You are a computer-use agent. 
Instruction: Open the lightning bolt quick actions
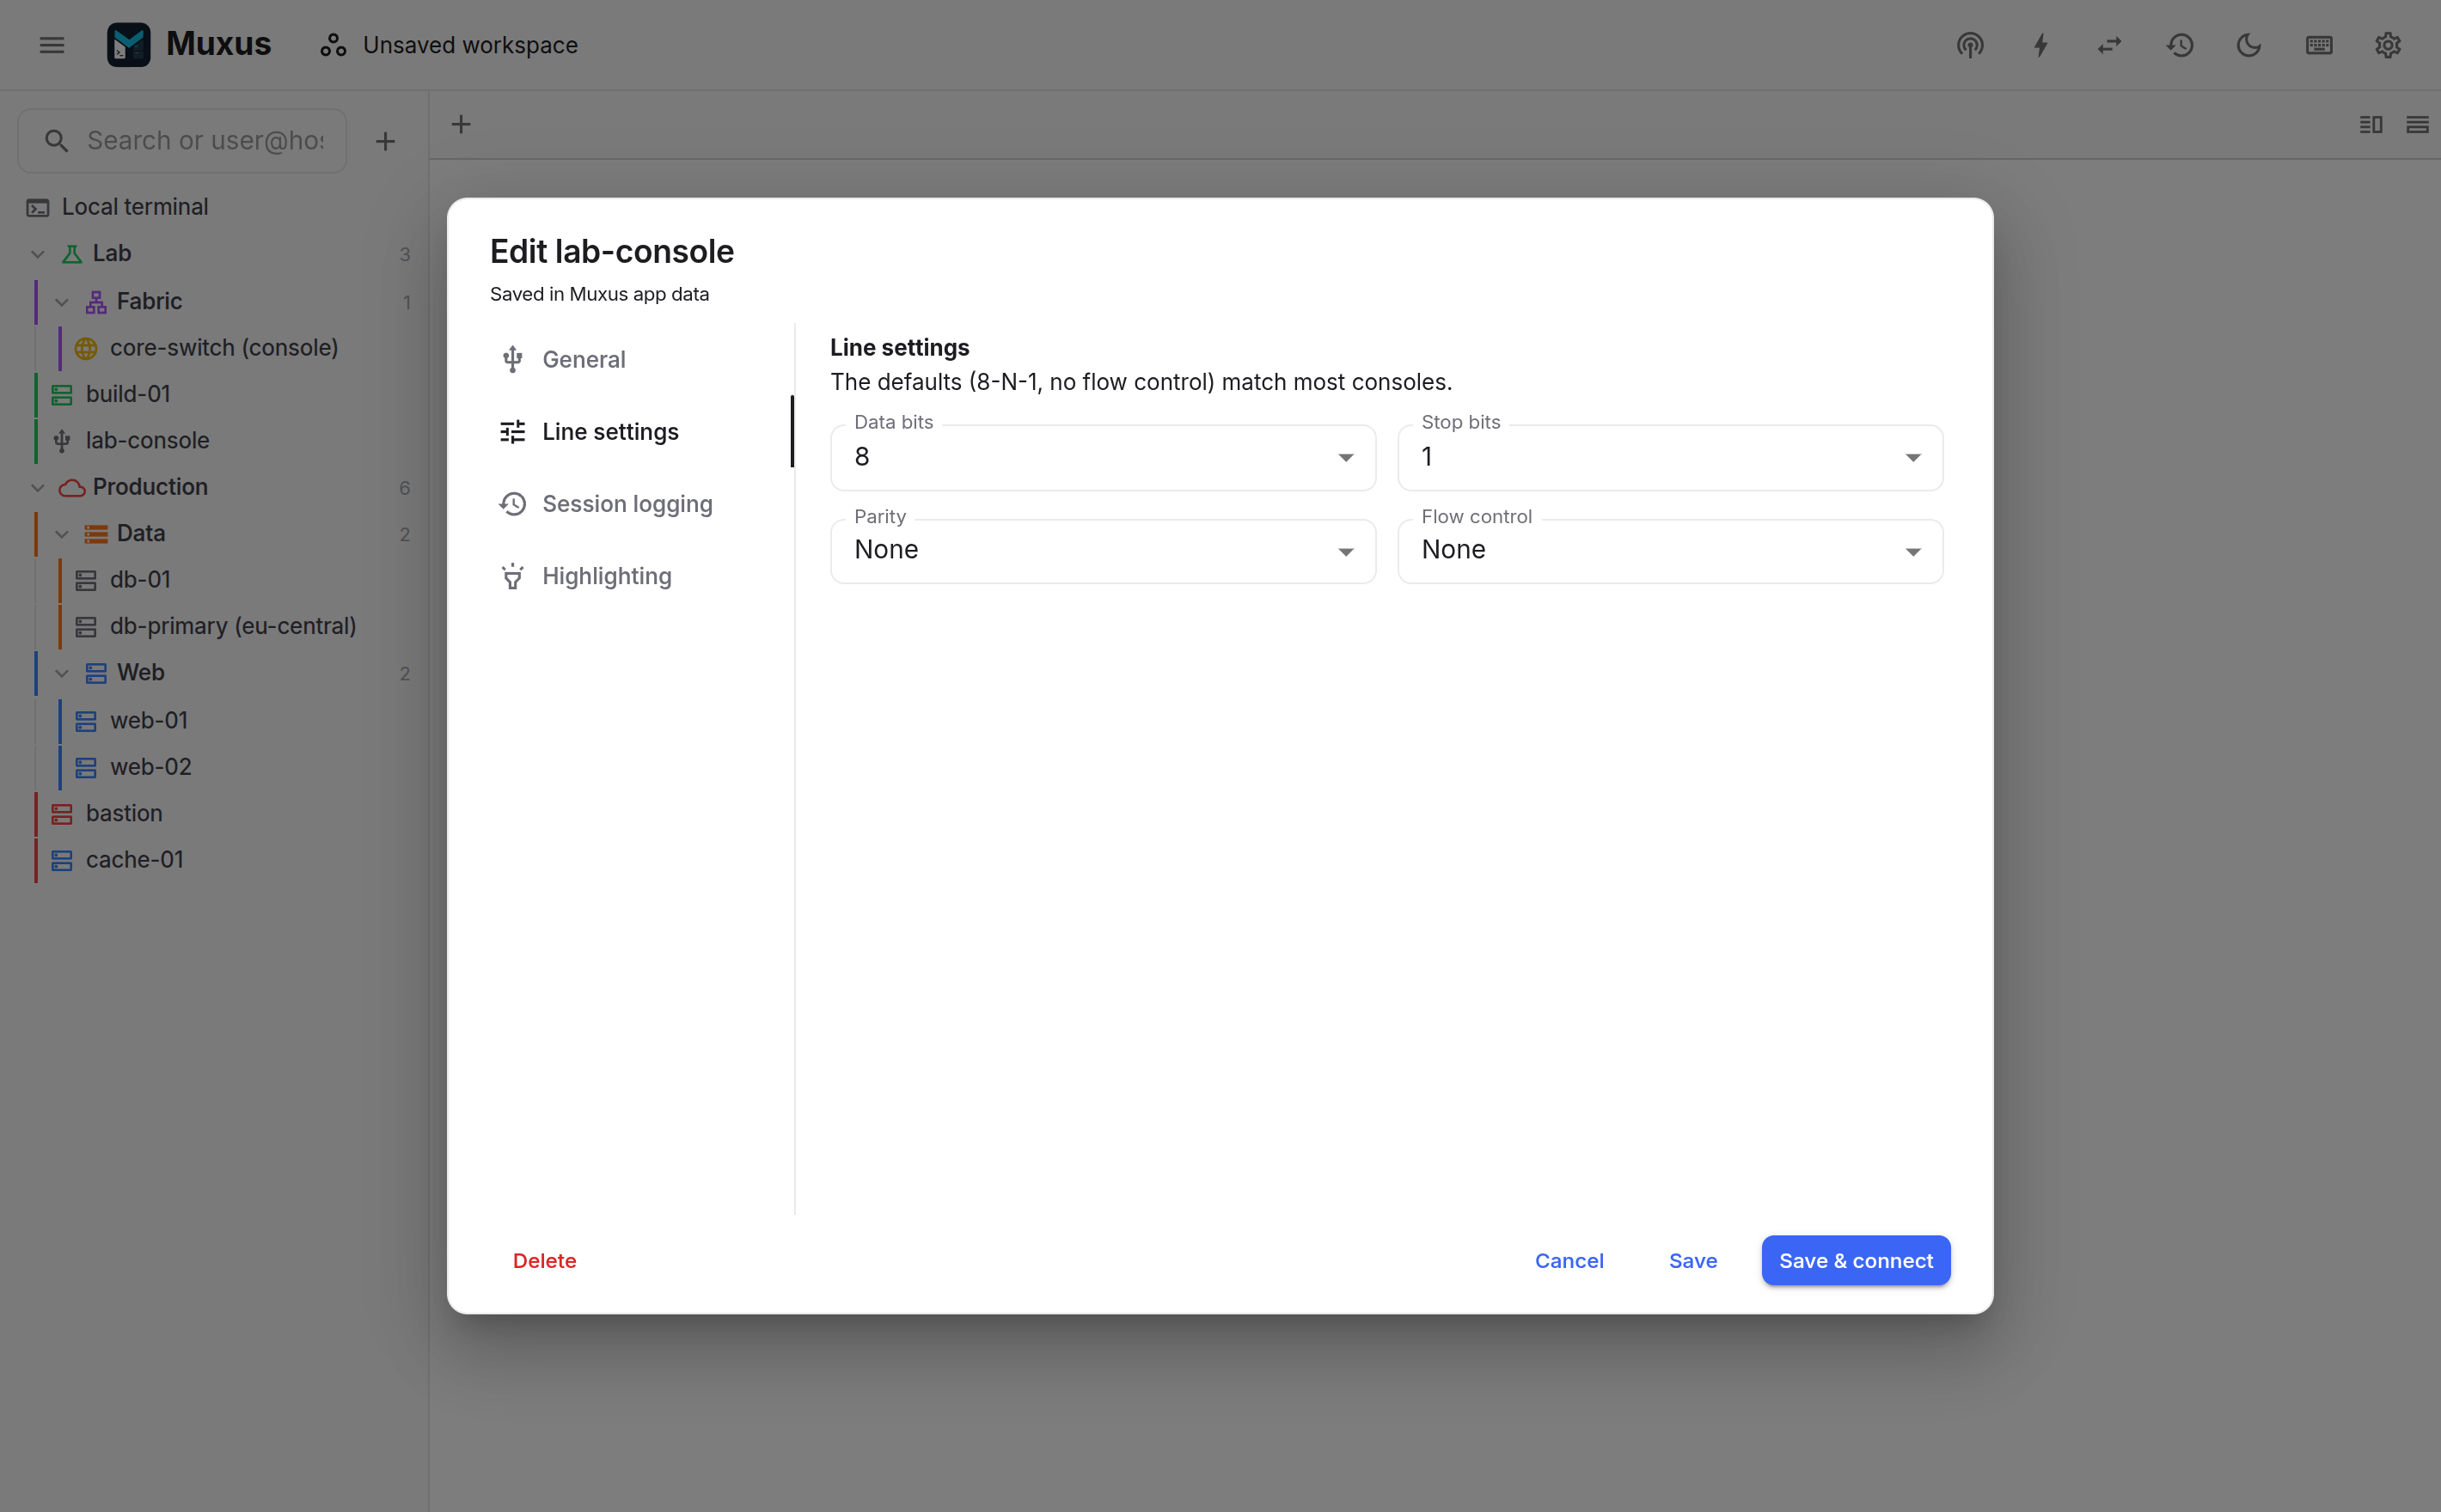coord(2040,45)
